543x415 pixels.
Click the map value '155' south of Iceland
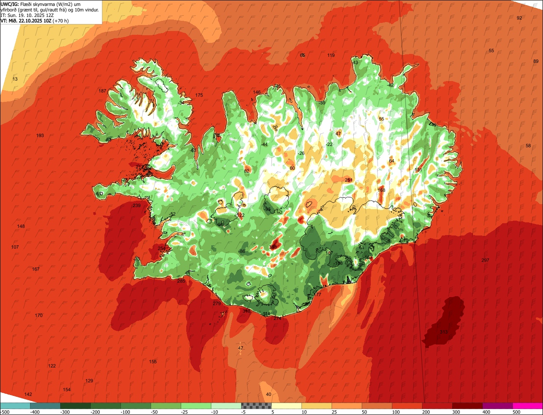click(x=153, y=362)
